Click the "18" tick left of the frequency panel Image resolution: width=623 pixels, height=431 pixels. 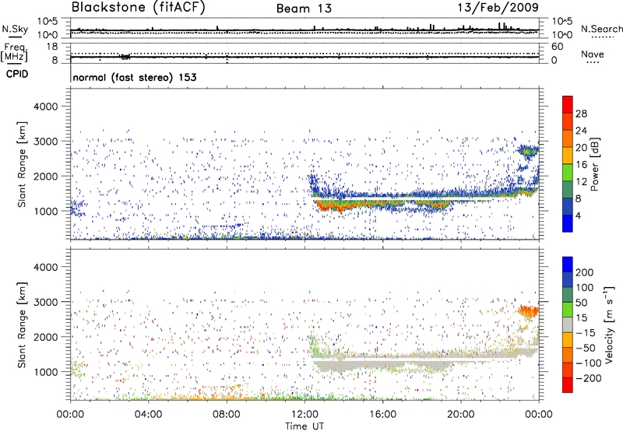point(52,47)
